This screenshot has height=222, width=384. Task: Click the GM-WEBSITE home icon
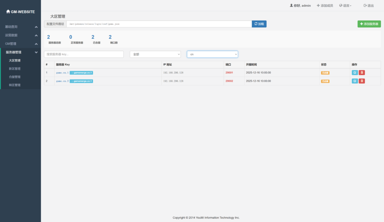(x=8, y=12)
